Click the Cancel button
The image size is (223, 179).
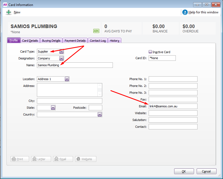(206, 171)
